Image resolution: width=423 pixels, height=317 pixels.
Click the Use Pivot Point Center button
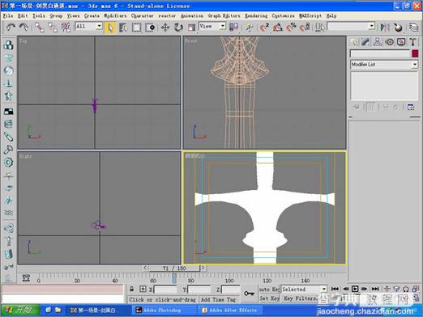[x=233, y=27]
